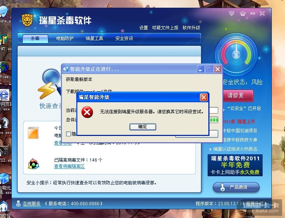
Task: Click the security status gauge dial
Action: [236, 54]
